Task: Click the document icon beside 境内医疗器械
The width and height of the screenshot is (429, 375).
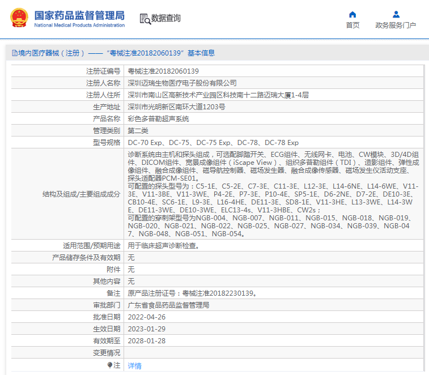Action: [x=15, y=53]
